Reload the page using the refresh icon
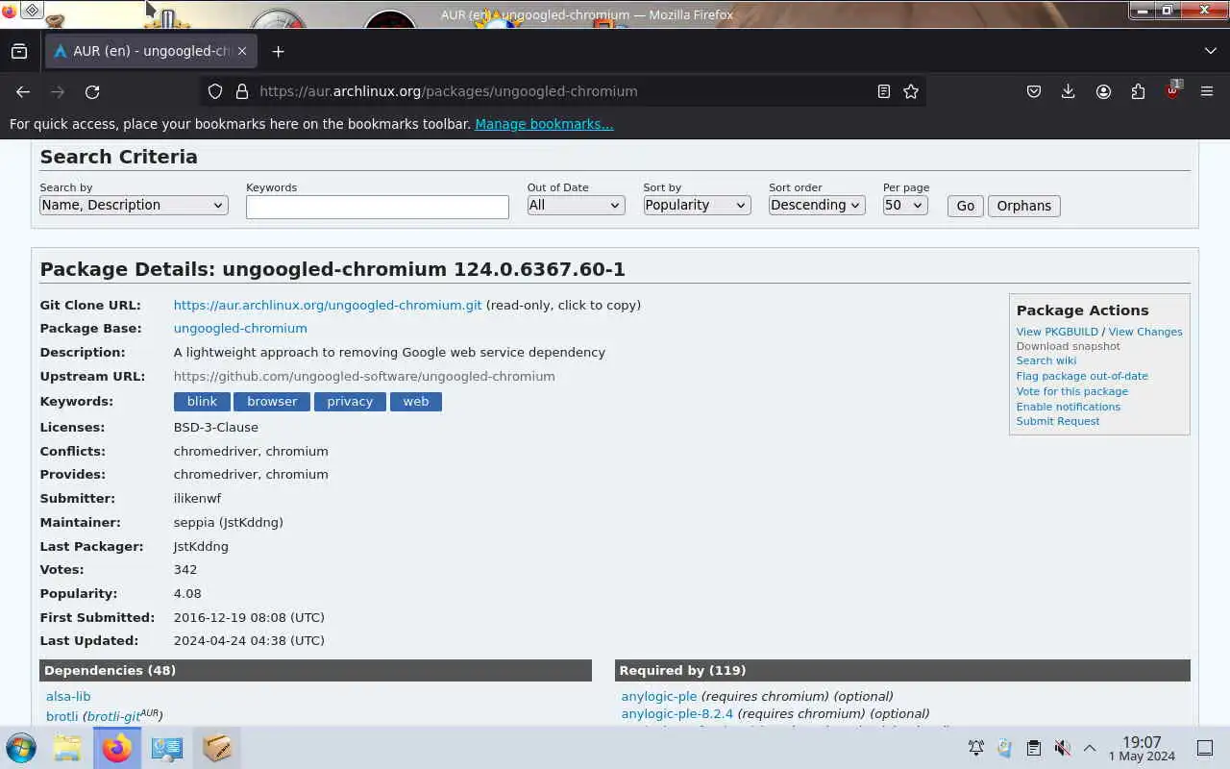The height and width of the screenshot is (769, 1230). coord(92,91)
